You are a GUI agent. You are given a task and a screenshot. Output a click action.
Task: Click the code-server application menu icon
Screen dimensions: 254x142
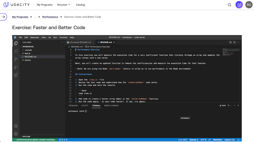(15, 37)
